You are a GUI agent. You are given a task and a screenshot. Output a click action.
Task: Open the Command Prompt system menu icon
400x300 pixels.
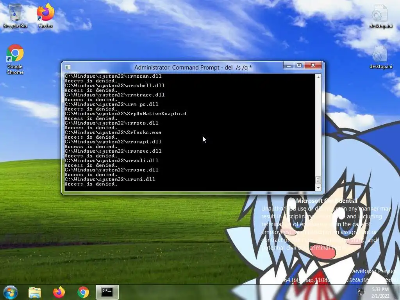(x=68, y=67)
